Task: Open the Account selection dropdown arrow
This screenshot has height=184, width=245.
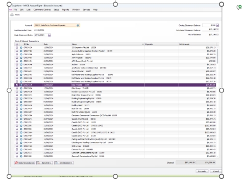Action: (78, 26)
